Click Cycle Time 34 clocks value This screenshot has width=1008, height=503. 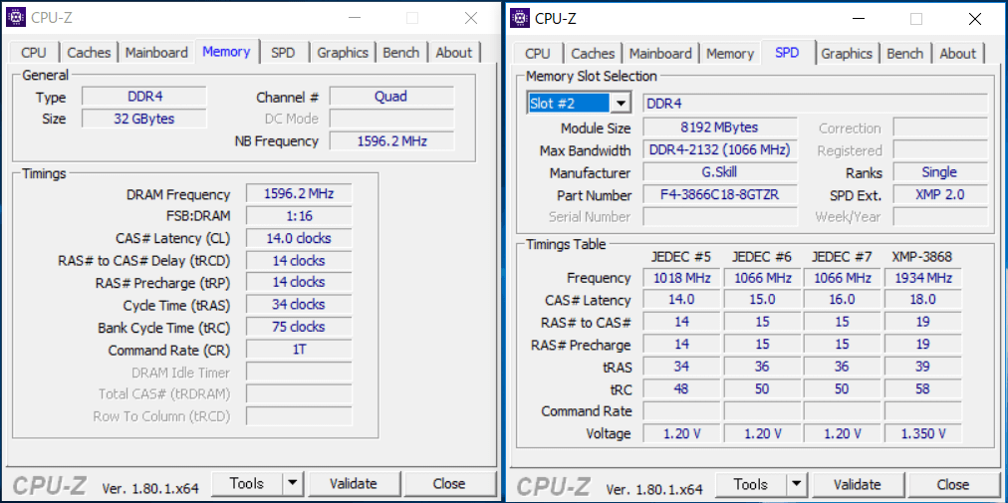click(299, 304)
